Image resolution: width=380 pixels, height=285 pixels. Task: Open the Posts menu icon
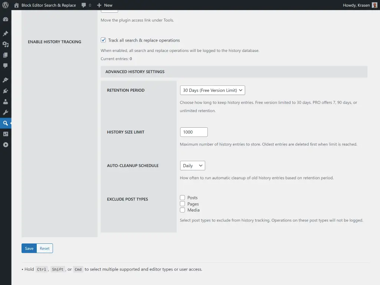point(5,33)
